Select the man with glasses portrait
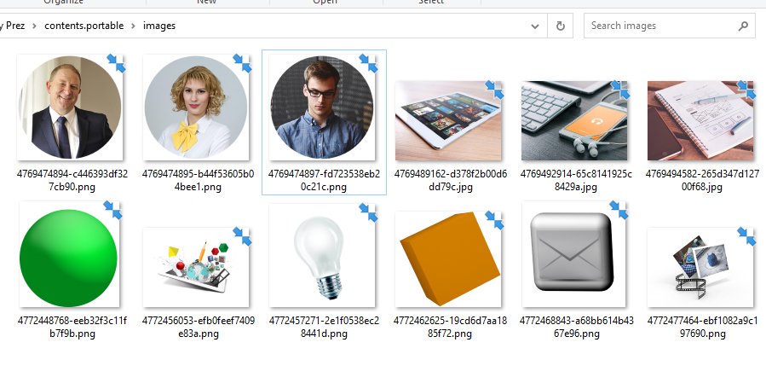Image resolution: width=766 pixels, height=383 pixels. pos(322,107)
